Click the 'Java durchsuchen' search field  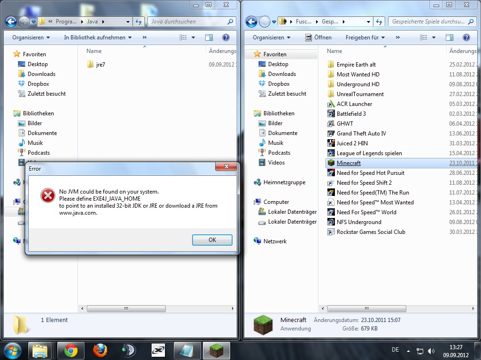point(188,22)
